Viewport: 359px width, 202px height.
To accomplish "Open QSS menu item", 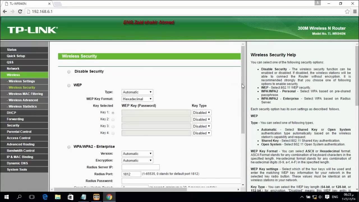I will click(x=24, y=62).
